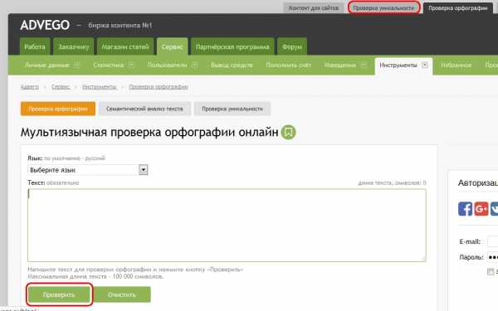Open the Магазин статей tab
Viewport: 498px width, 311px height.
pyautogui.click(x=125, y=46)
